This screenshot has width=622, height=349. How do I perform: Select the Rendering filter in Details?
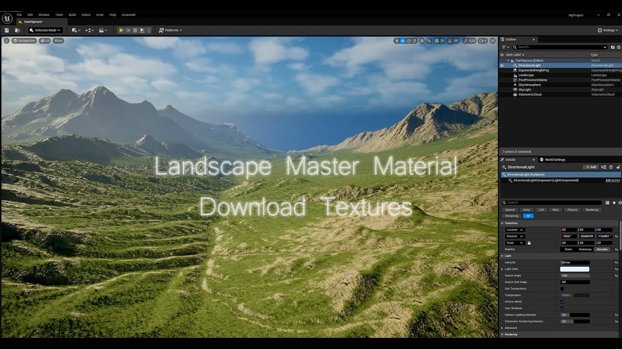click(x=592, y=210)
